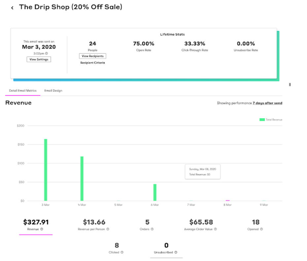This screenshot has height=261, width=307.
Task: Click the Average Order Value help icon
Action: [x=215, y=229]
